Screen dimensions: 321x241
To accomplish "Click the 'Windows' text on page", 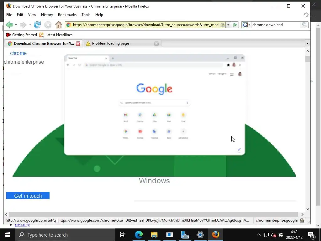I will point(154,181).
